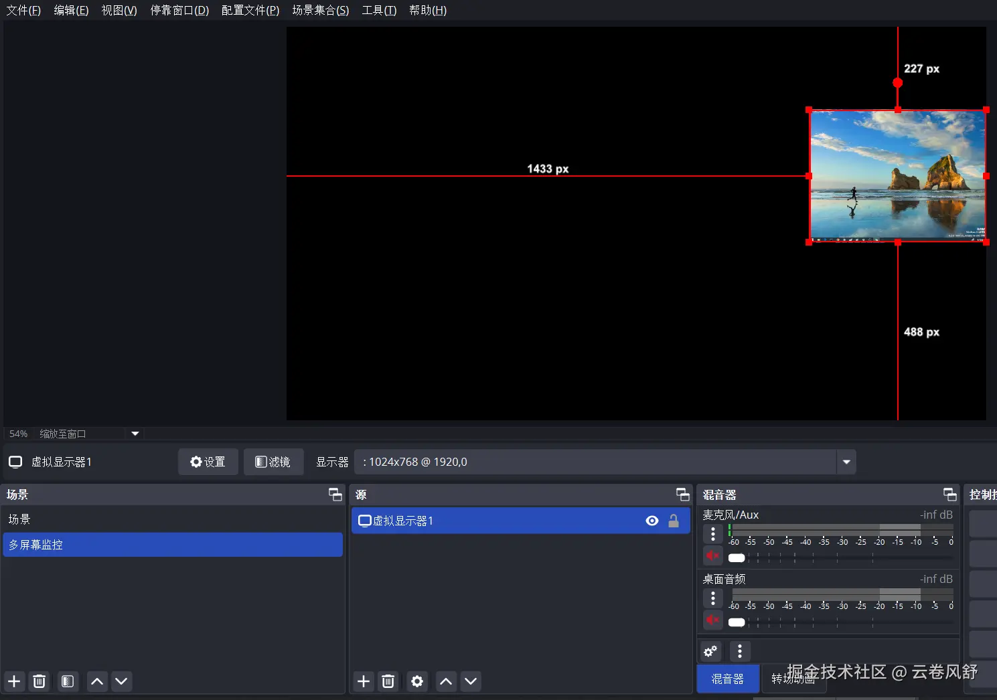Screen dimensions: 997x700
Task: Move scene down with arrow icon
Action: [x=121, y=681]
